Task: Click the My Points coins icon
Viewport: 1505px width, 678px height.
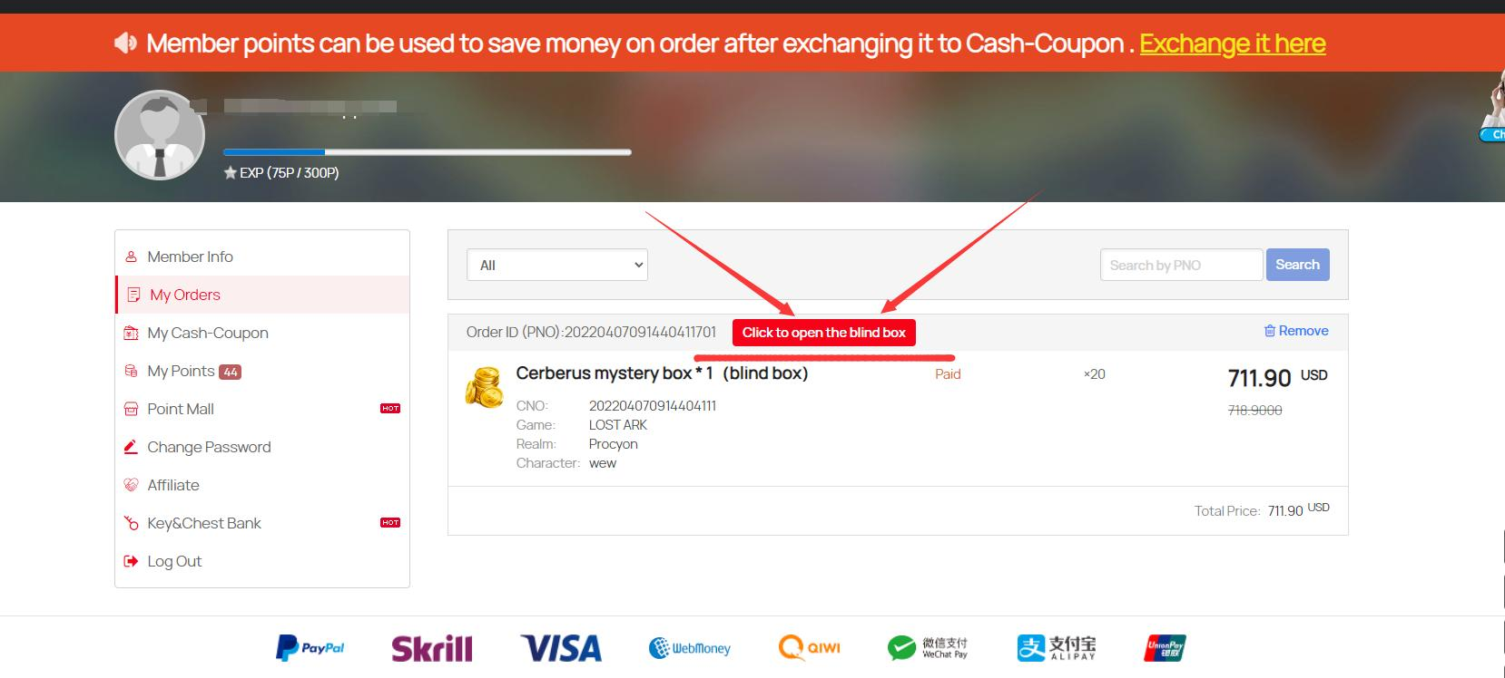Action: (131, 371)
